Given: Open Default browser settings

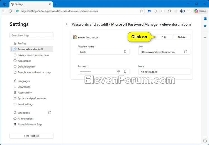Looking at the screenshot, I should [x=31, y=67].
